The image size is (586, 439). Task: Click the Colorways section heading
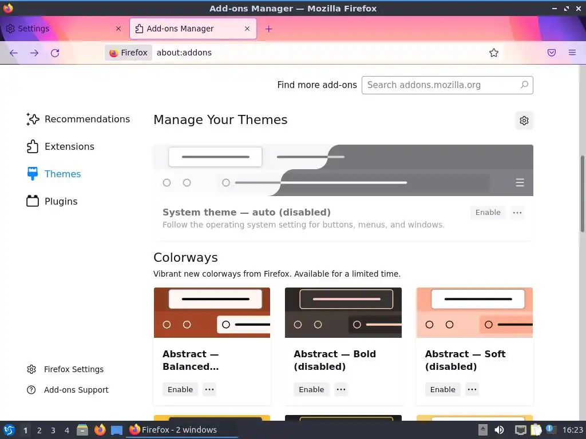tap(185, 258)
